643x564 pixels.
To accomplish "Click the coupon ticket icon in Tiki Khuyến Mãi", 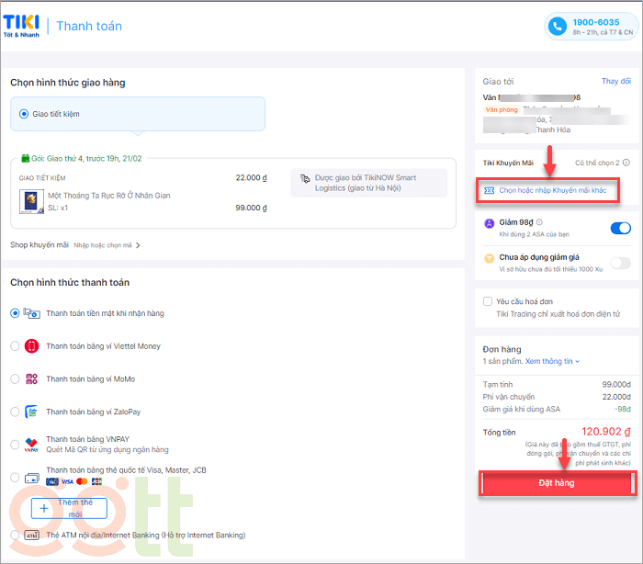I will point(489,190).
